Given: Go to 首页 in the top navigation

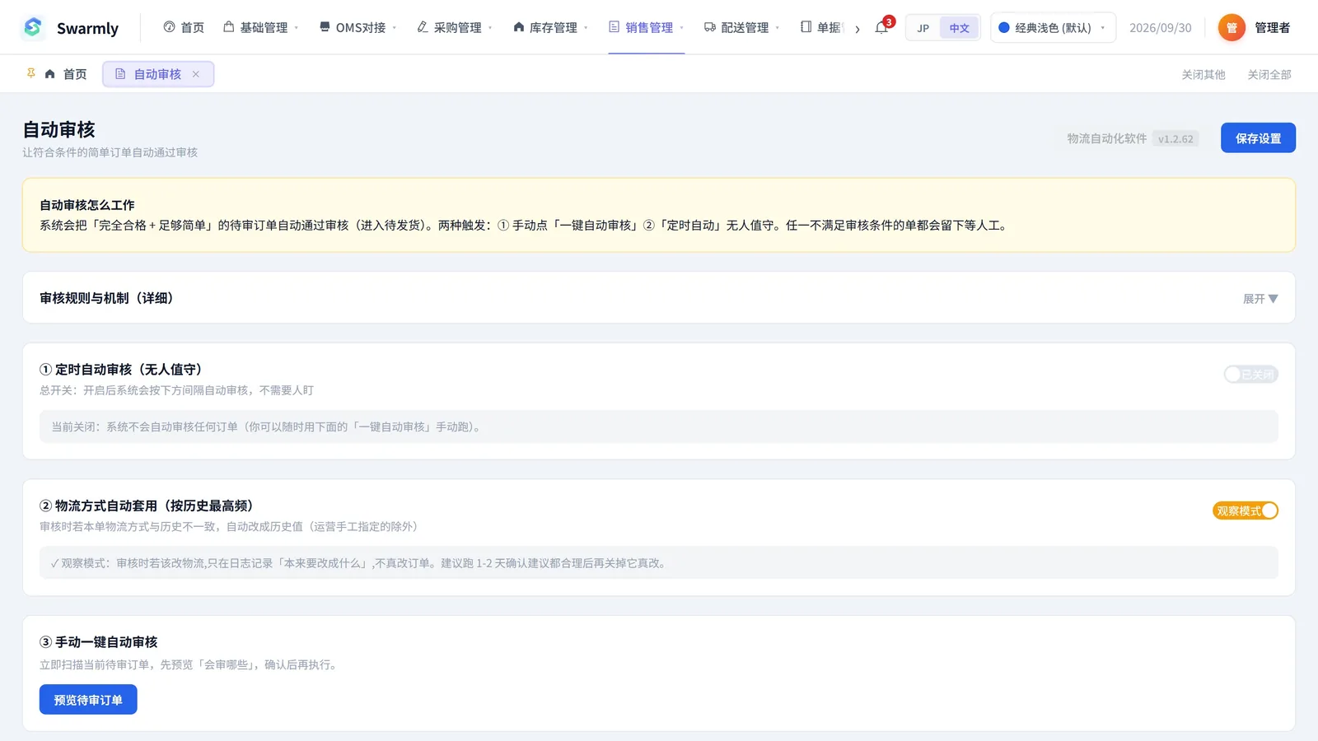Looking at the screenshot, I should tap(184, 27).
